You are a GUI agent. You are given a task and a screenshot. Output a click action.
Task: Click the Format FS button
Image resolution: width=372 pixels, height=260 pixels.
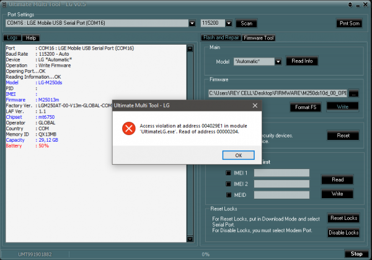306,107
